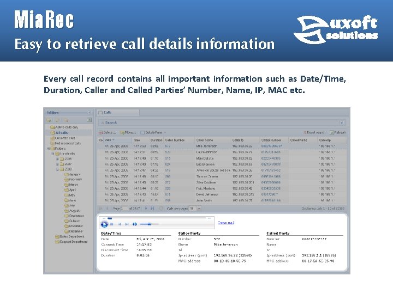Click Reset search button
The width and height of the screenshot is (393, 294).
[x=314, y=132]
